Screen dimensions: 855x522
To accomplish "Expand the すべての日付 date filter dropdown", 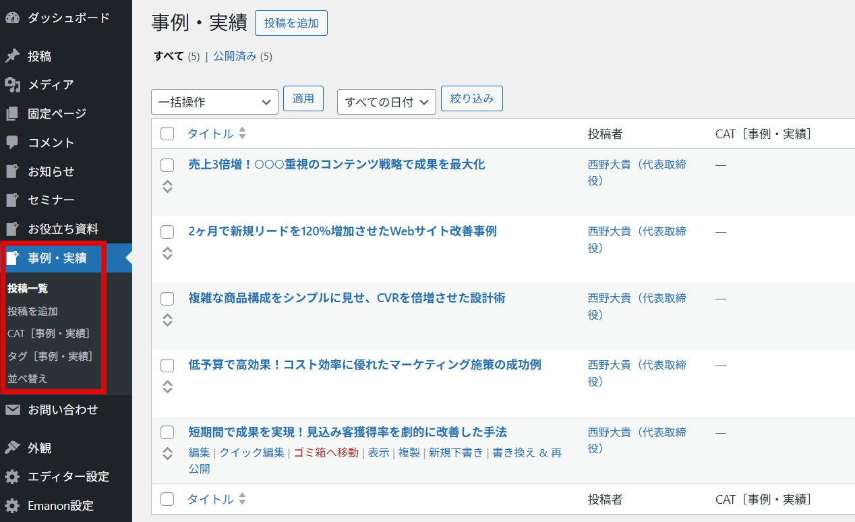I will 386,102.
